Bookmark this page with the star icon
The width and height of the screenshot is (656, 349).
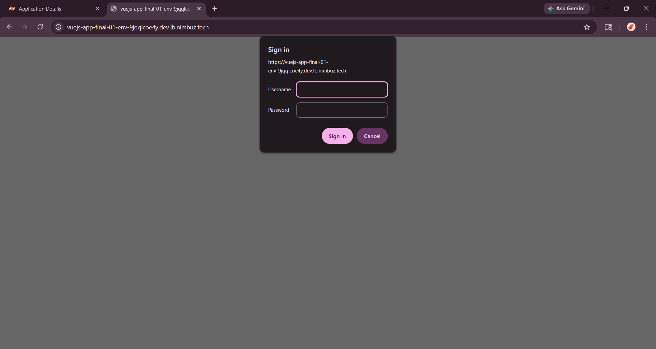click(587, 27)
